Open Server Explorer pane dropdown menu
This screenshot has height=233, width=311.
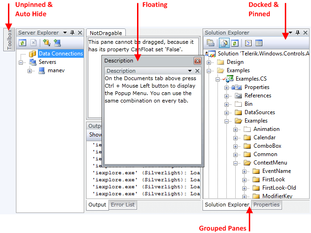[65, 33]
